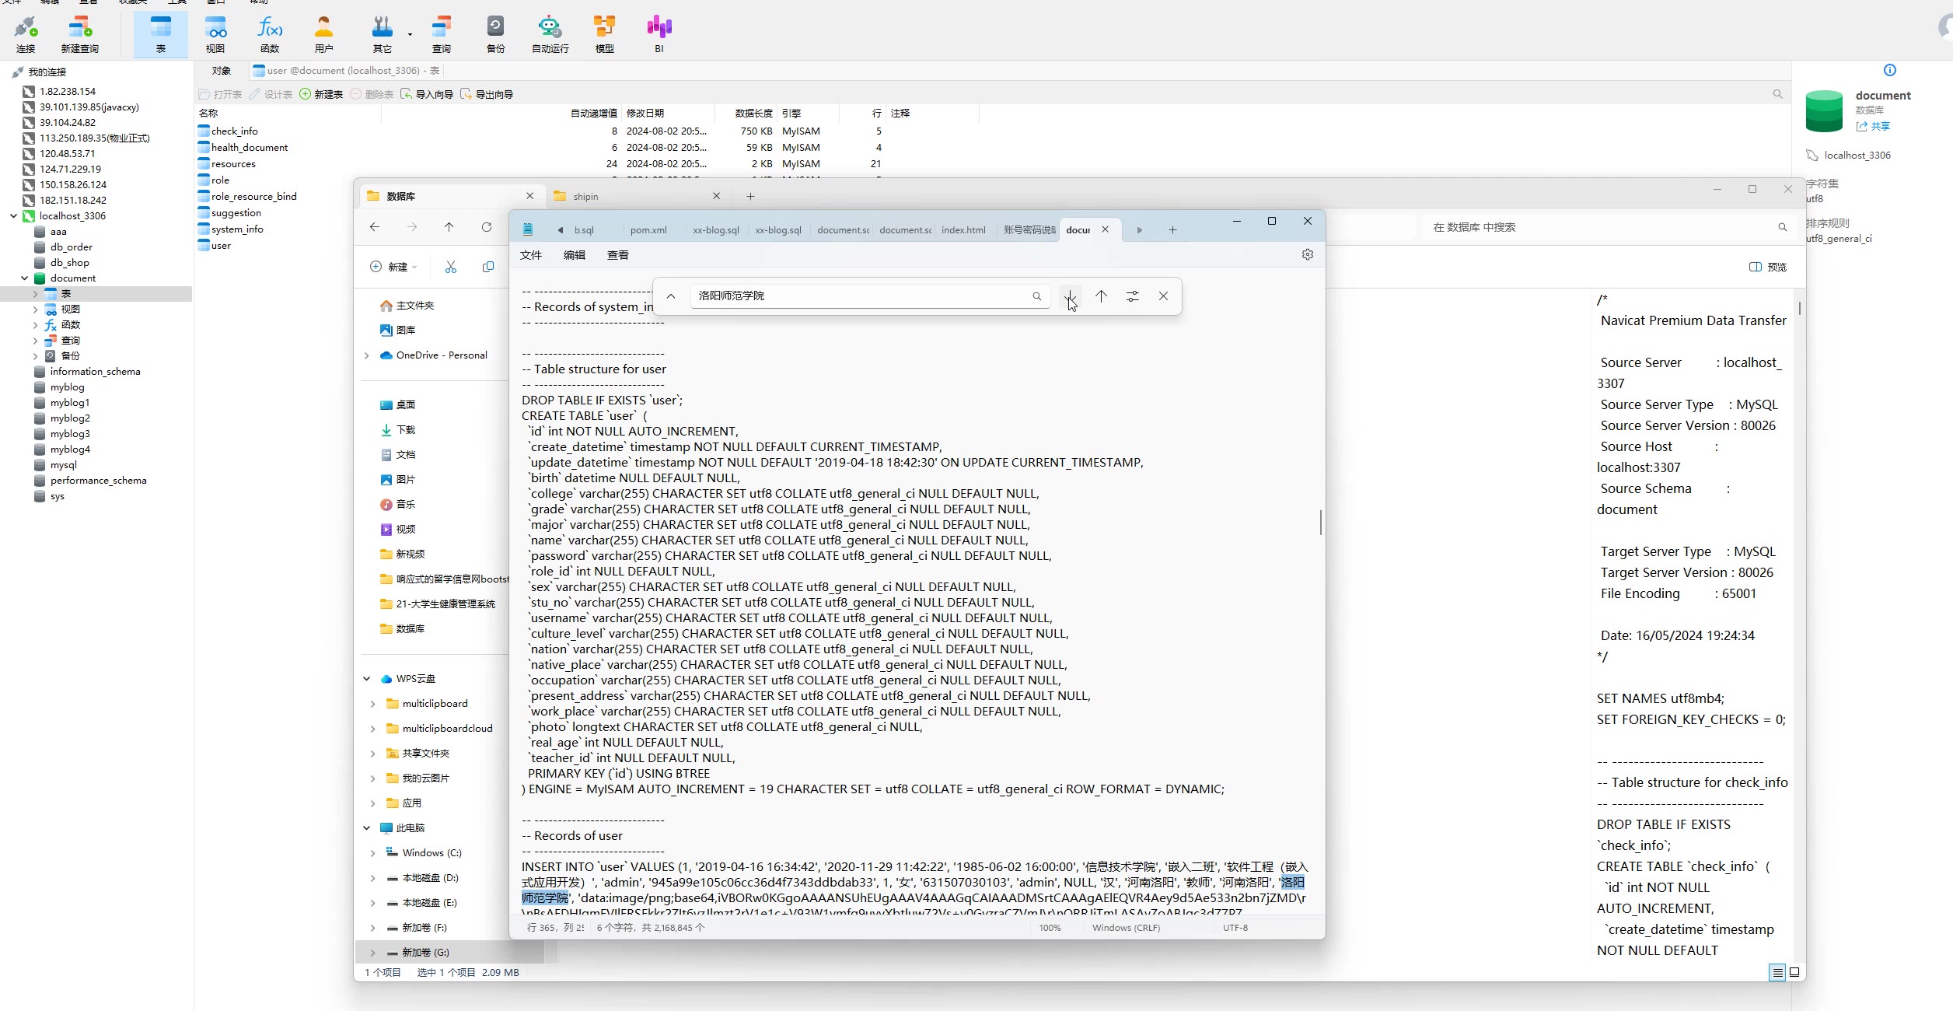This screenshot has width=1953, height=1011.
Task: Open the 查看 menu in Notepad
Action: tap(618, 255)
